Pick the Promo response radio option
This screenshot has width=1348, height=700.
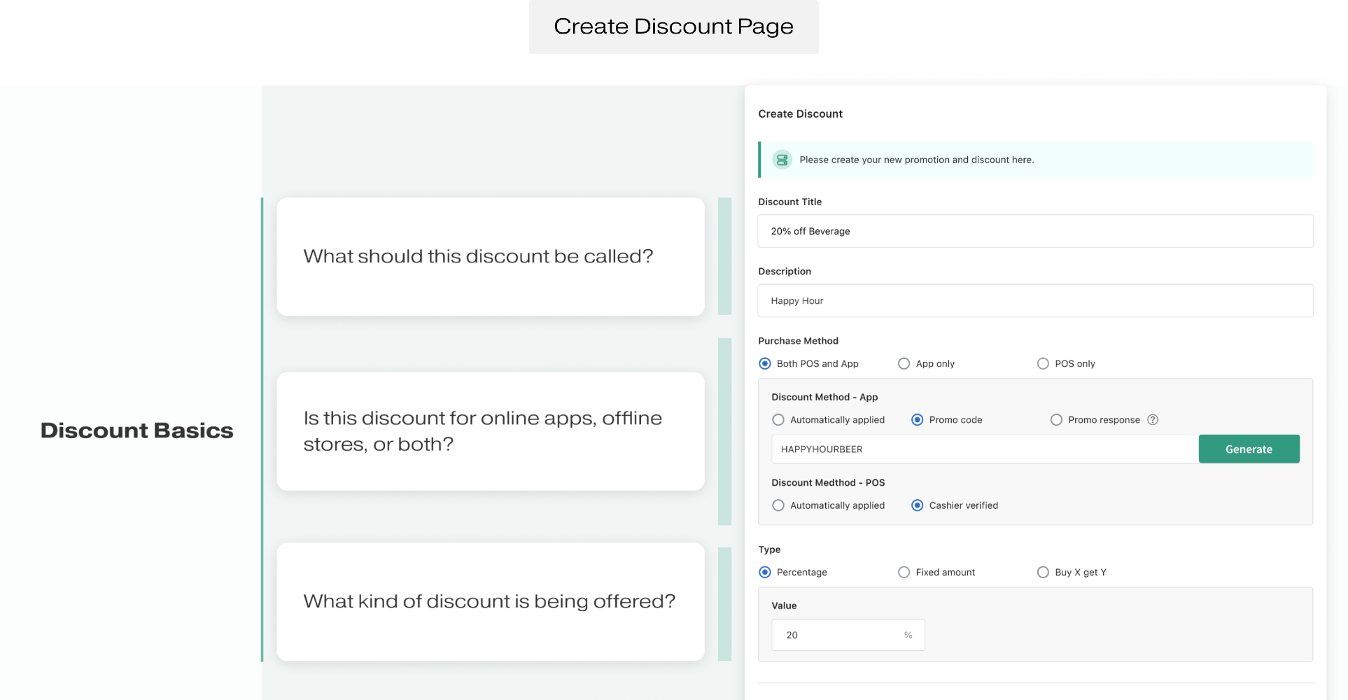pos(1056,420)
